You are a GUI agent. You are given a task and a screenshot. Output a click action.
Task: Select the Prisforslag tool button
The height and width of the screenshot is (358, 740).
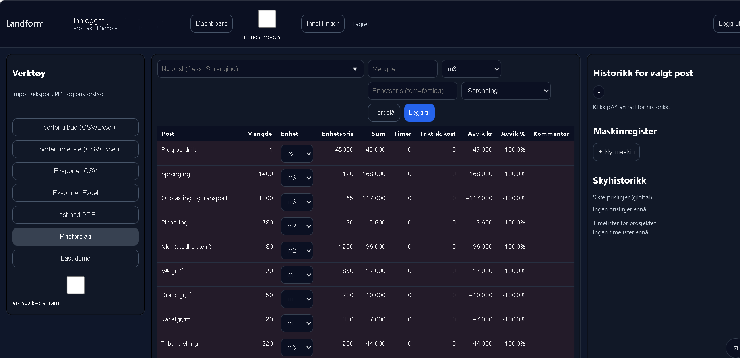(x=76, y=237)
